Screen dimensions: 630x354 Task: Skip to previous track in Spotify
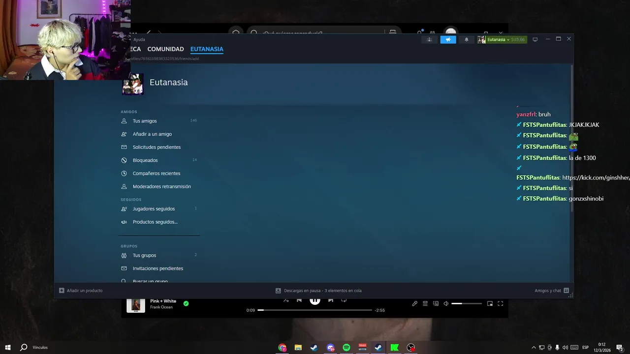pos(299,300)
